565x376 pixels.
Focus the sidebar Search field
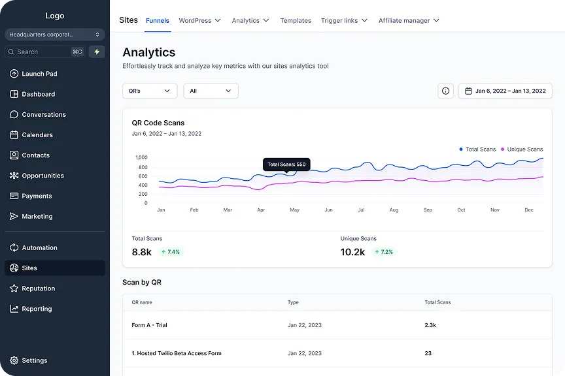[44, 52]
